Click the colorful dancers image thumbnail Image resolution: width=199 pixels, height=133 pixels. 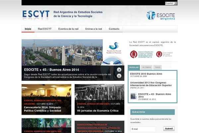[x=46, y=123]
